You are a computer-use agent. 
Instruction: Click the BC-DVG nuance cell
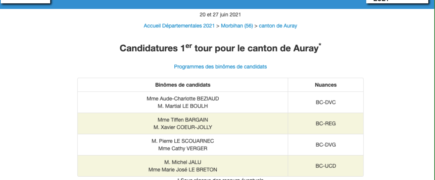[325, 145]
